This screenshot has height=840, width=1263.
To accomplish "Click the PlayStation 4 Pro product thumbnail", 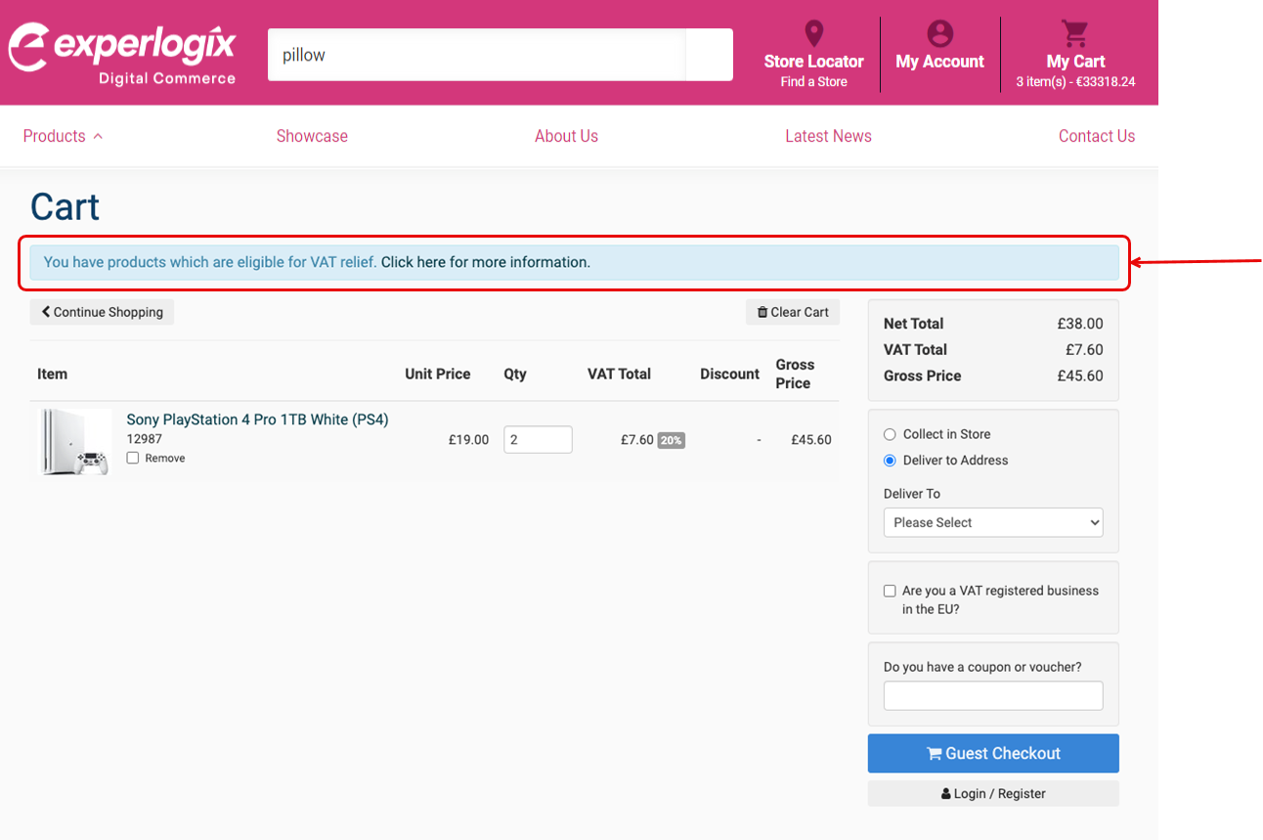I will 75,442.
